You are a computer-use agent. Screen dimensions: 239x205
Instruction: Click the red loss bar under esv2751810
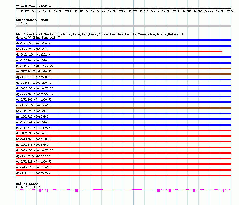tap(124, 130)
